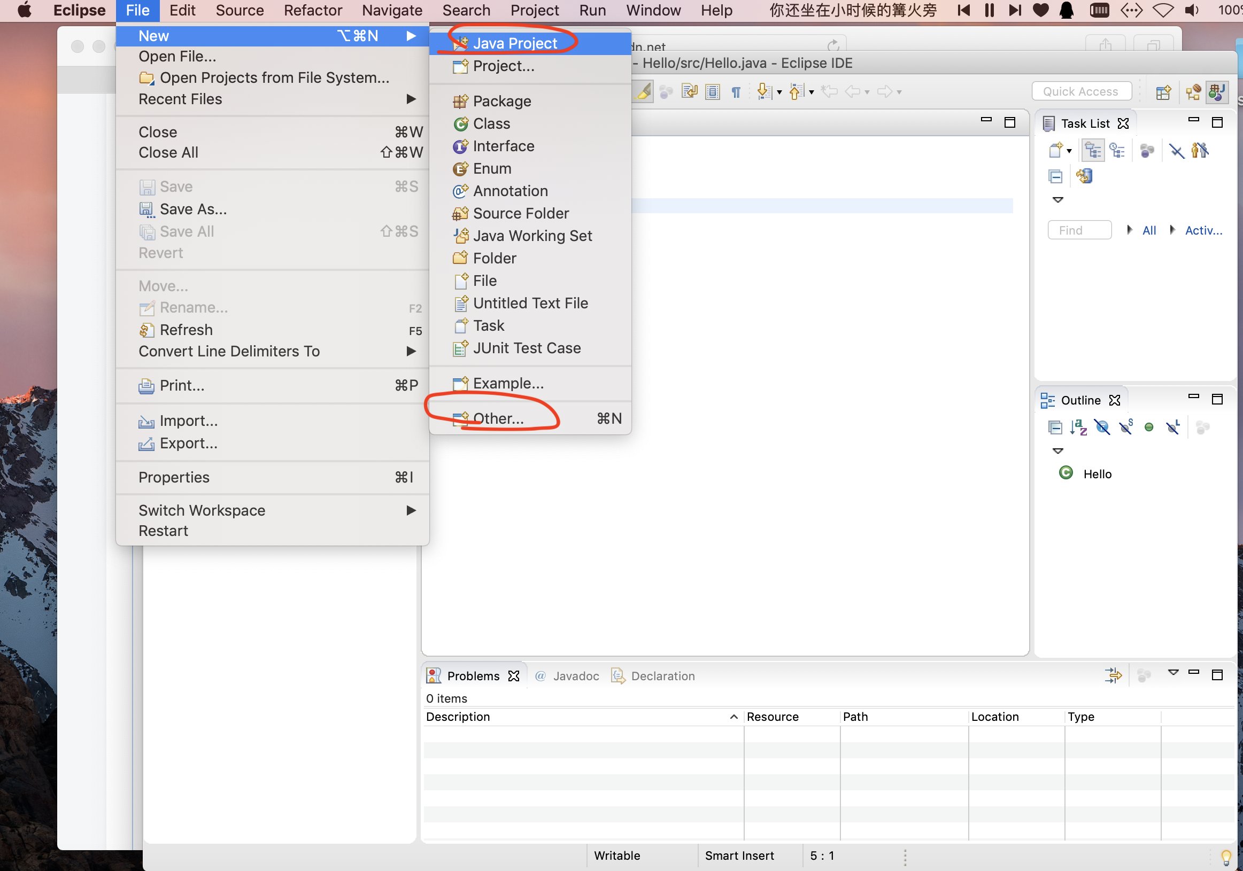Toggle Scheduled view in Task List

[x=1117, y=150]
